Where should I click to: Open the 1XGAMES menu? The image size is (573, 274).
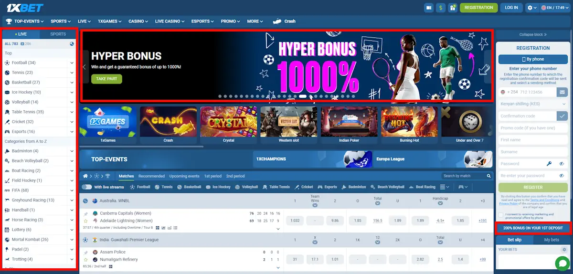(x=109, y=21)
